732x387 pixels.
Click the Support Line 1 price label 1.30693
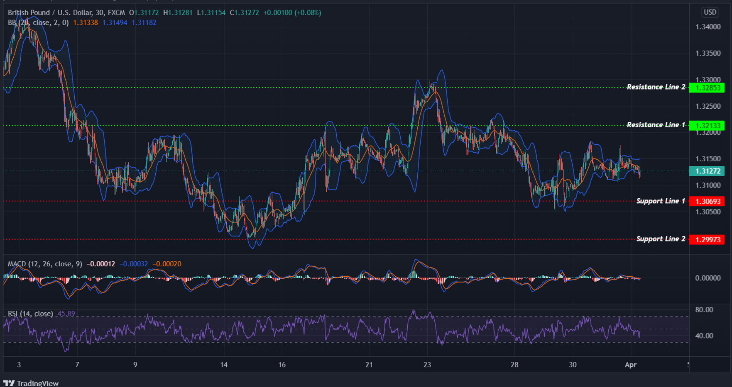(x=707, y=201)
